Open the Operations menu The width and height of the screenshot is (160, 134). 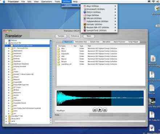(46, 1)
